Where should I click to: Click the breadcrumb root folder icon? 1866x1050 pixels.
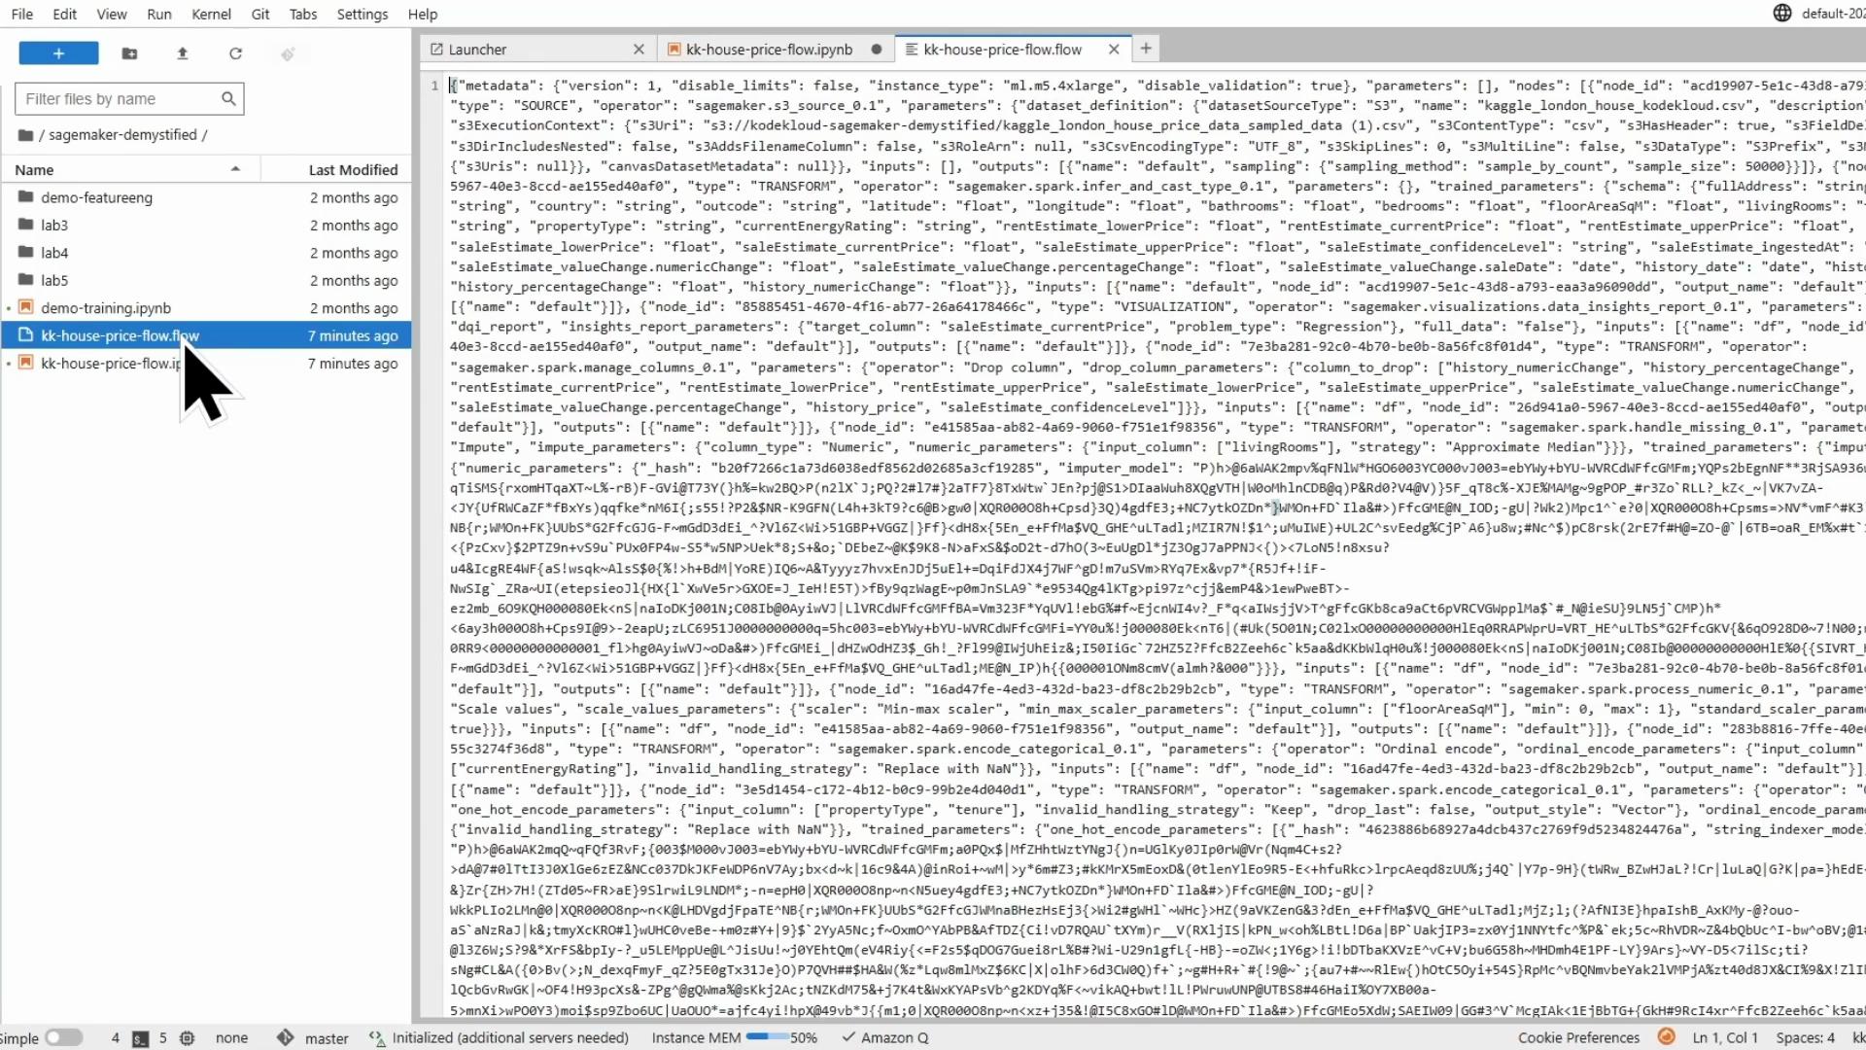coord(25,135)
